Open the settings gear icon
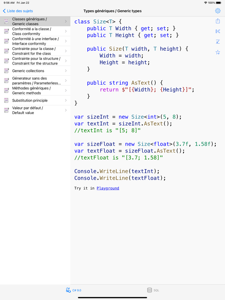Image resolution: width=225 pixels, height=300 pixels. 218,11
